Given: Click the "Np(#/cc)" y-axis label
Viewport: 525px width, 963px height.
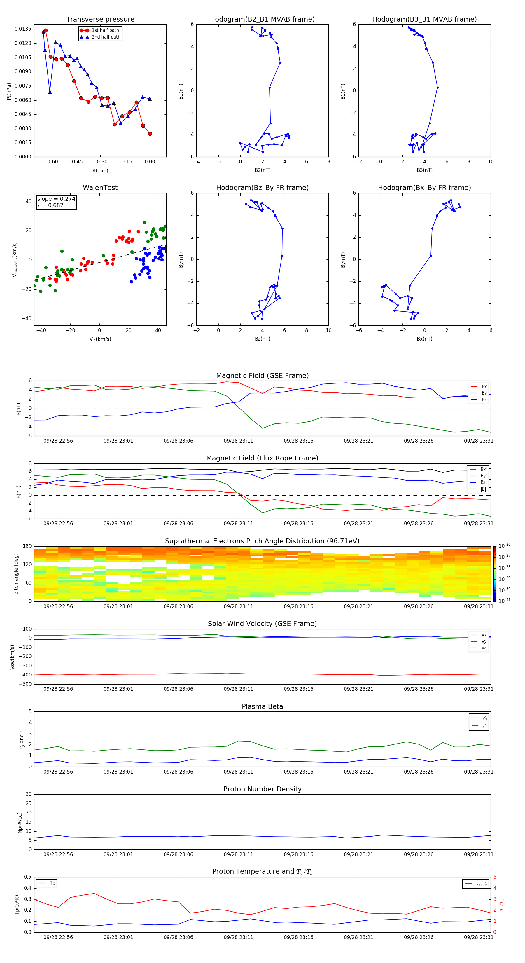Looking at the screenshot, I should [x=20, y=822].
